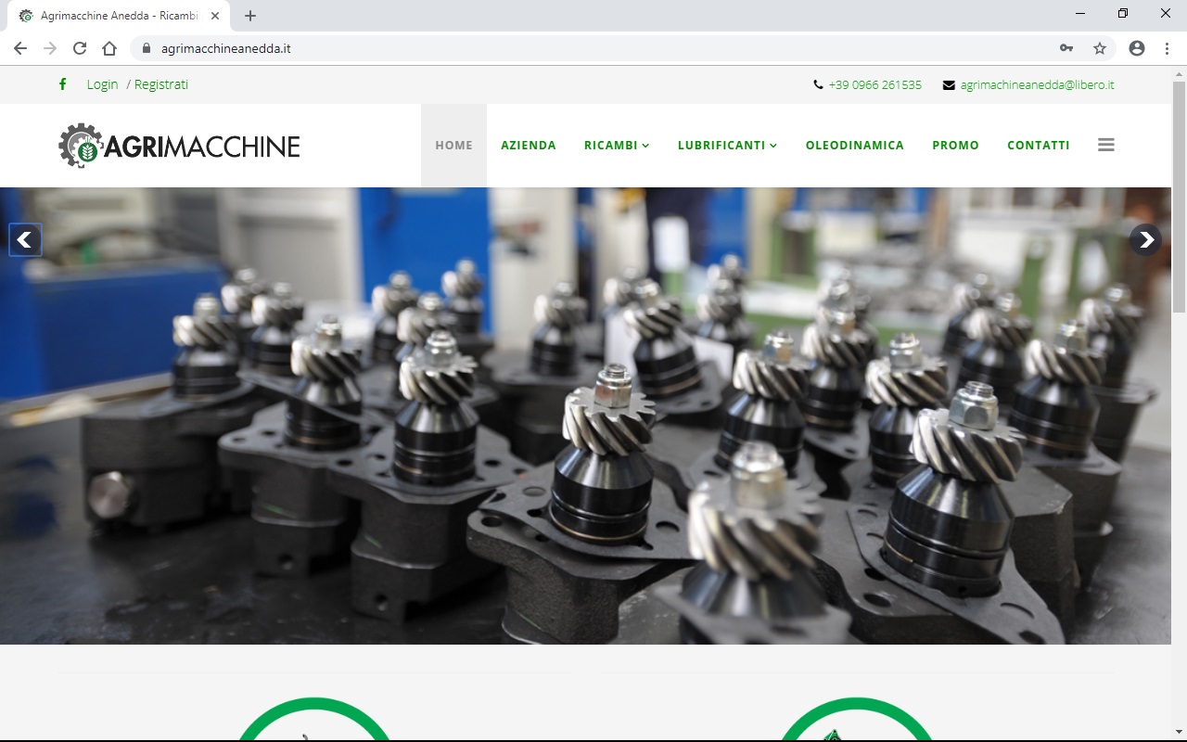This screenshot has height=742, width=1187.
Task: Bookmark this page with the star
Action: click(1100, 48)
